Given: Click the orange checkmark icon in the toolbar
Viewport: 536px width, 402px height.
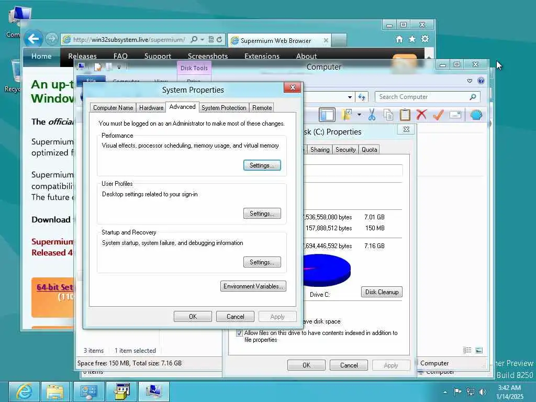Looking at the screenshot, I should pyautogui.click(x=438, y=115).
